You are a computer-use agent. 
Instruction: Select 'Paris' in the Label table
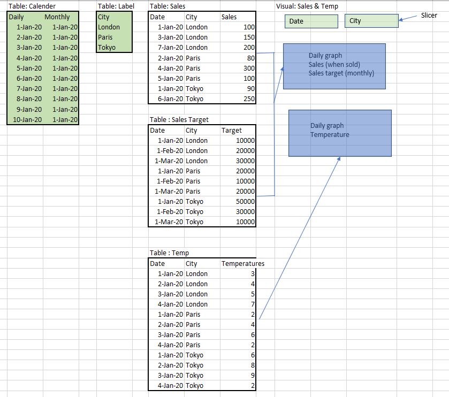tap(105, 37)
